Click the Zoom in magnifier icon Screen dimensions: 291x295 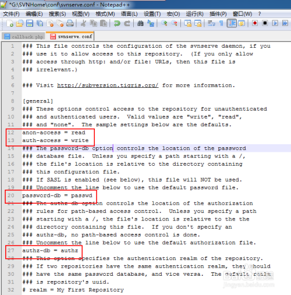[x=164, y=23]
